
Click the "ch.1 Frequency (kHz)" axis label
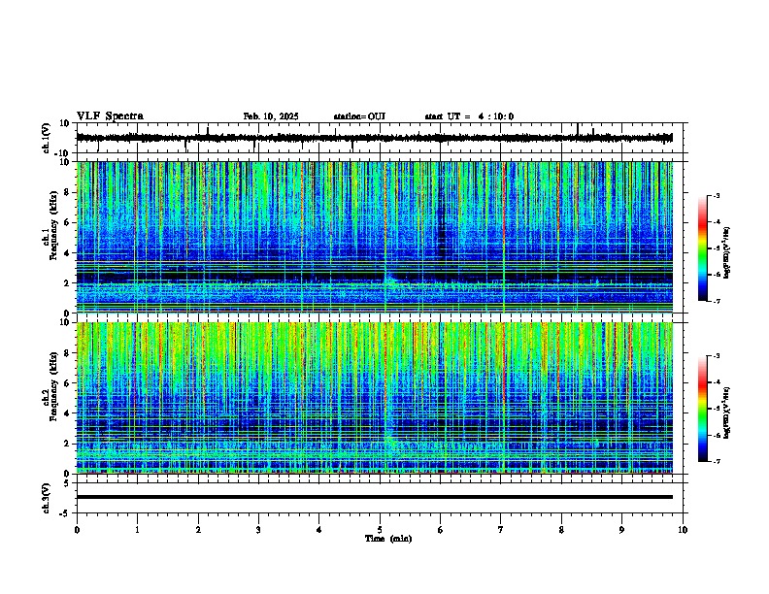[x=50, y=225]
